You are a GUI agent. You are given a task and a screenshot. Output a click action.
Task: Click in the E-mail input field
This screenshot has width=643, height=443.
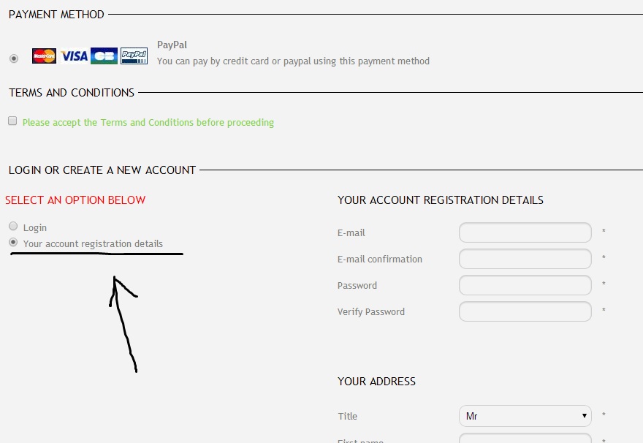coord(525,232)
